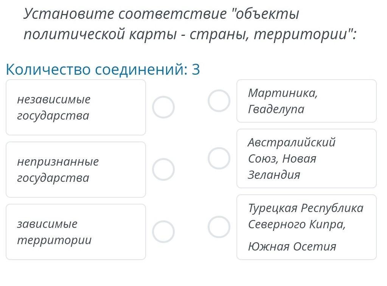Click the независимые государства card

pyautogui.click(x=76, y=107)
